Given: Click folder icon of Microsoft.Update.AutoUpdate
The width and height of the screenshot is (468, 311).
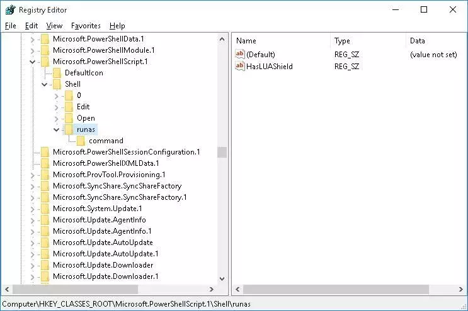Looking at the screenshot, I should [x=45, y=243].
